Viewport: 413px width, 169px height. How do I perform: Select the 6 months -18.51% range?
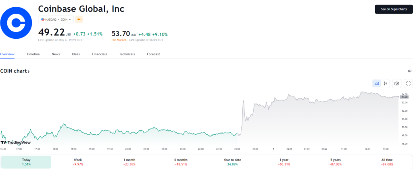pyautogui.click(x=181, y=162)
